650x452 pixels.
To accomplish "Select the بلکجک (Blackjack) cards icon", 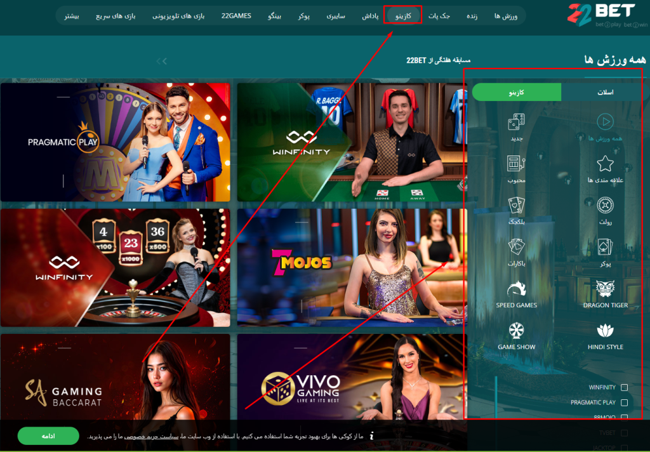I will [516, 205].
